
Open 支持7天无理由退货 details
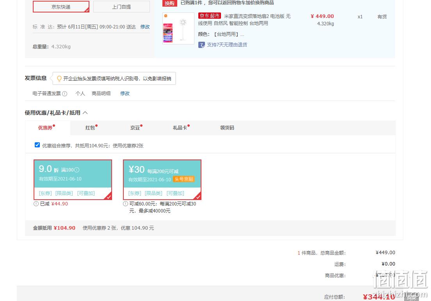[227, 45]
